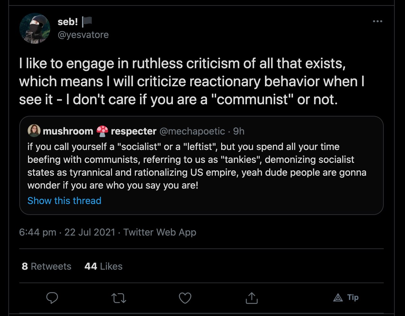This screenshot has width=405, height=316.
Task: Open the quoted tweet body text
Action: click(196, 166)
